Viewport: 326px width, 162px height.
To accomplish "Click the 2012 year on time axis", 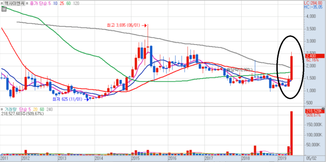I will tap(25, 158).
